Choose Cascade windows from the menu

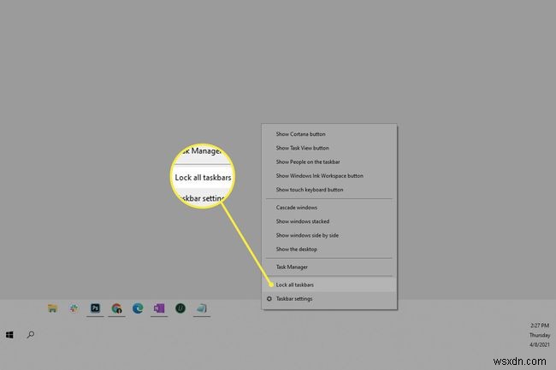point(329,208)
